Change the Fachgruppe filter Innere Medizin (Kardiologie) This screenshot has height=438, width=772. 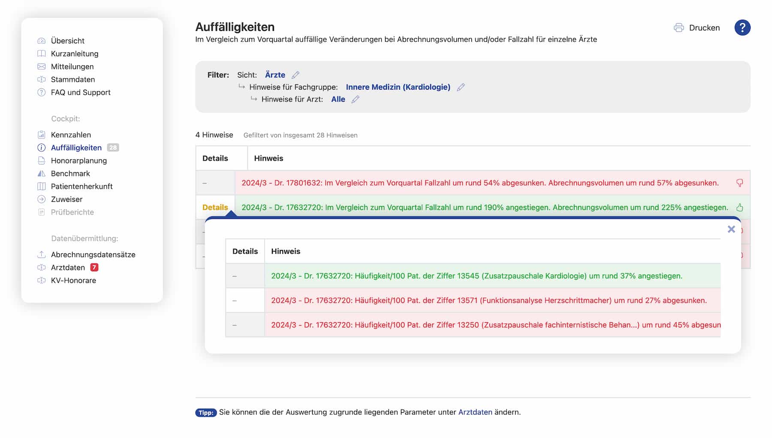398,87
